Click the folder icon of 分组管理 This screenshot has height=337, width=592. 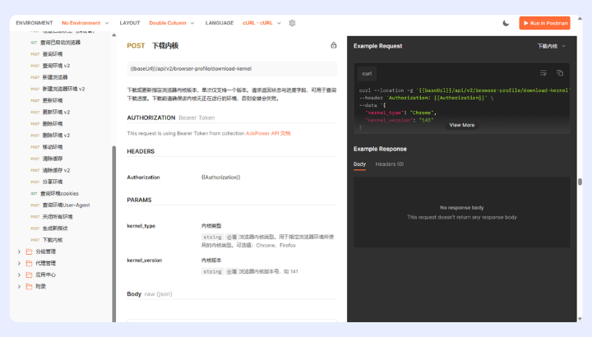29,252
